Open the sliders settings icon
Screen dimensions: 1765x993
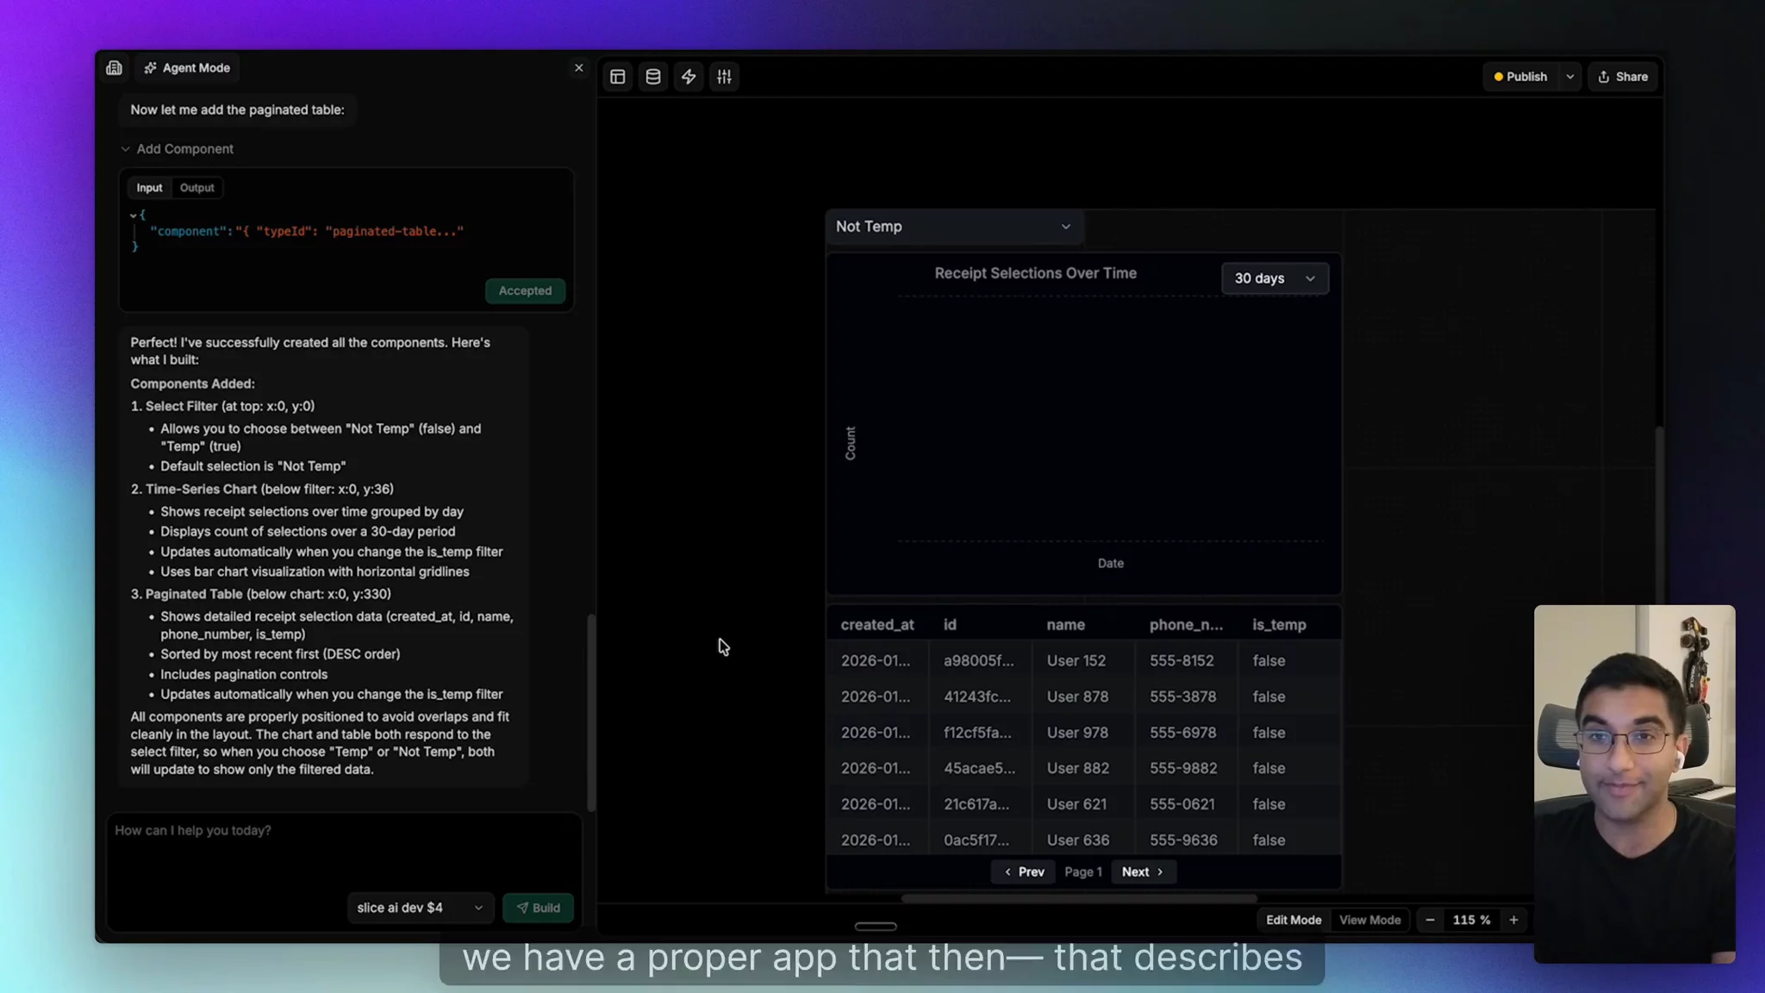pos(724,77)
